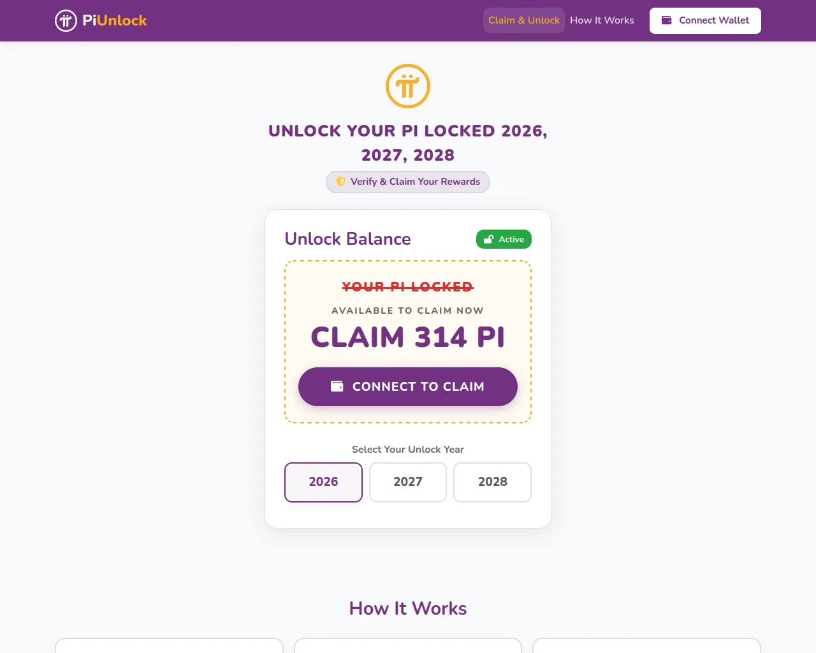Screen dimensions: 816x653
Task: Click the wallet icon in Connect Wallet
Action: (667, 20)
